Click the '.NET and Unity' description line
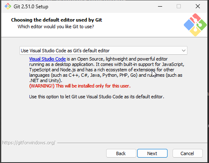Screen dimensions: 209x163 pyautogui.click(x=46, y=80)
